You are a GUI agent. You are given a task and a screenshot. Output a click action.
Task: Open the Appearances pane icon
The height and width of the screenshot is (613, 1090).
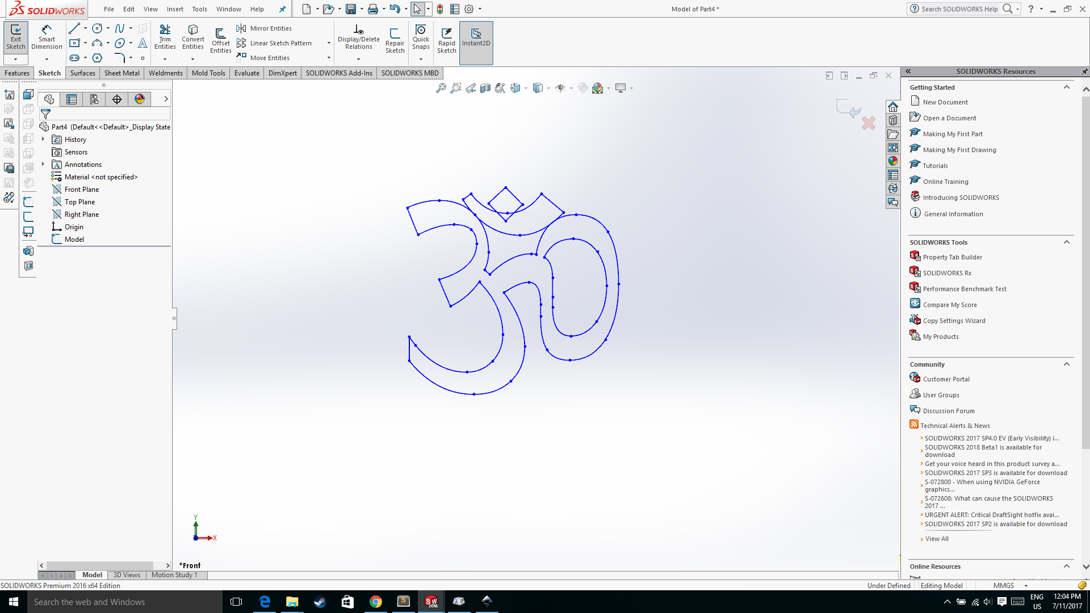tap(893, 161)
